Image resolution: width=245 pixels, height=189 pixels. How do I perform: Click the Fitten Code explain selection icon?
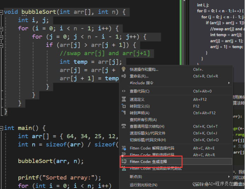(124, 148)
